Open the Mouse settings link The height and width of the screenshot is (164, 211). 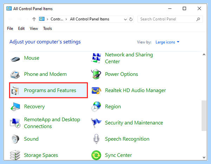(x=32, y=58)
